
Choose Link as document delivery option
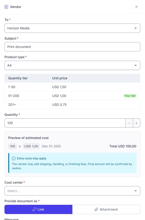coord(38,209)
